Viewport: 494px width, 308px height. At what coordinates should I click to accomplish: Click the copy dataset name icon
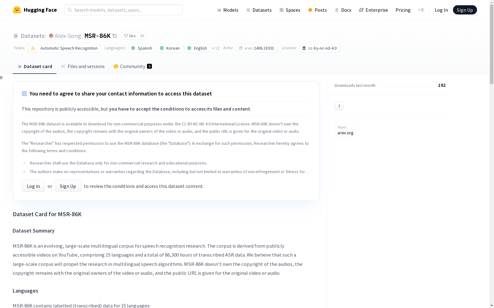(x=115, y=36)
